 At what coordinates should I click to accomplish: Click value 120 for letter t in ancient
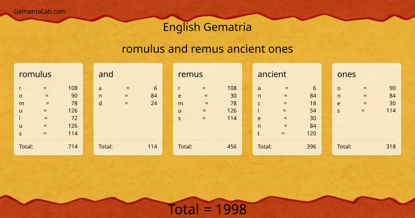click(312, 133)
